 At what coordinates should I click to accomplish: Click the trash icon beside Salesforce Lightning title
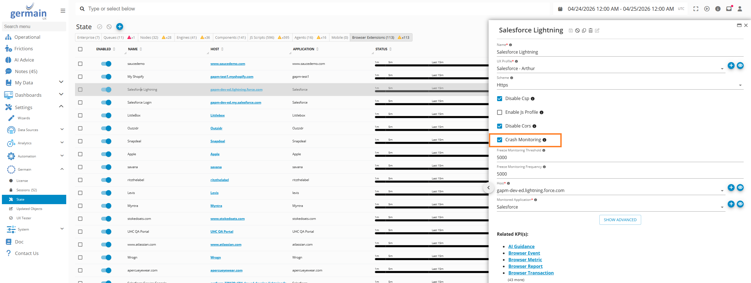click(590, 30)
